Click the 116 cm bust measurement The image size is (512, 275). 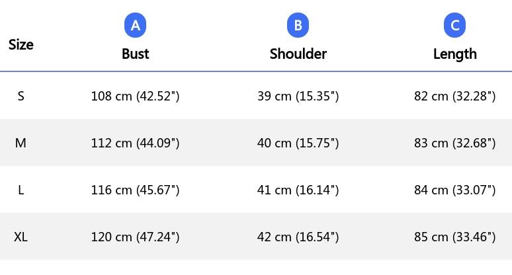[135, 190]
